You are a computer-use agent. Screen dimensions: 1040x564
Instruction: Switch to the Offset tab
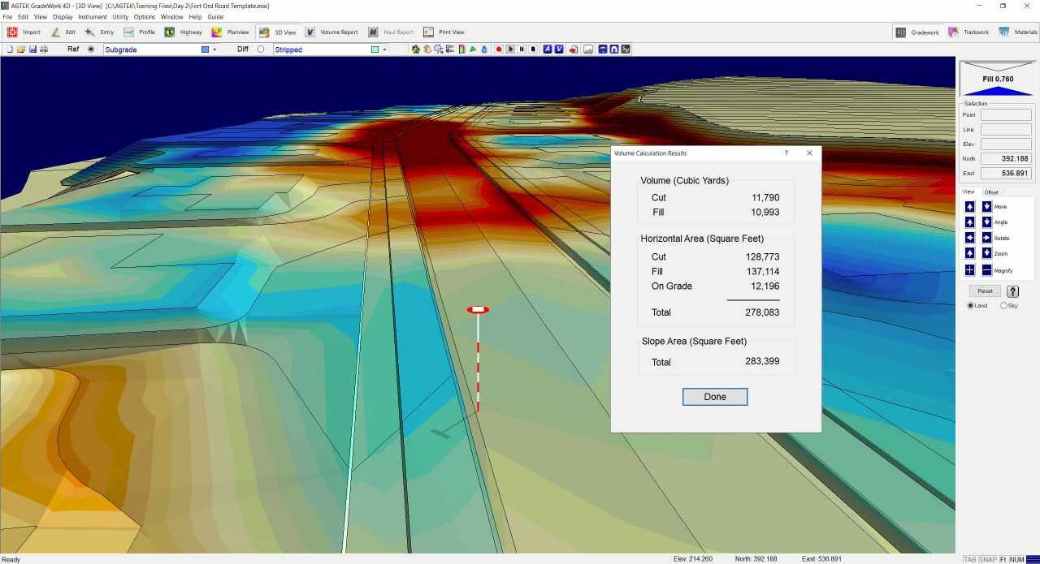(x=991, y=192)
